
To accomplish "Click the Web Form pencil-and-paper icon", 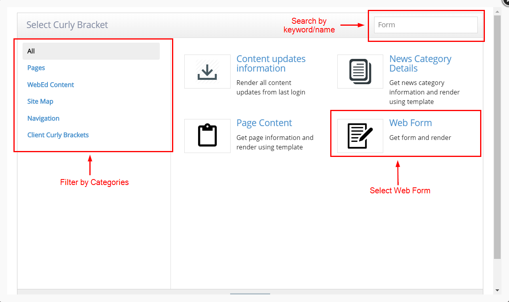I will click(x=360, y=136).
